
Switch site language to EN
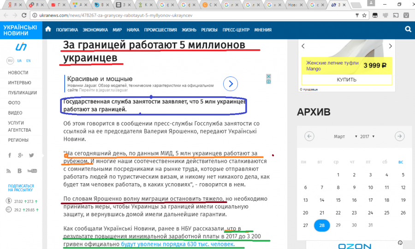point(28,61)
